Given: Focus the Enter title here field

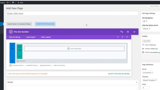Looking at the screenshot, I should (x=72, y=13).
